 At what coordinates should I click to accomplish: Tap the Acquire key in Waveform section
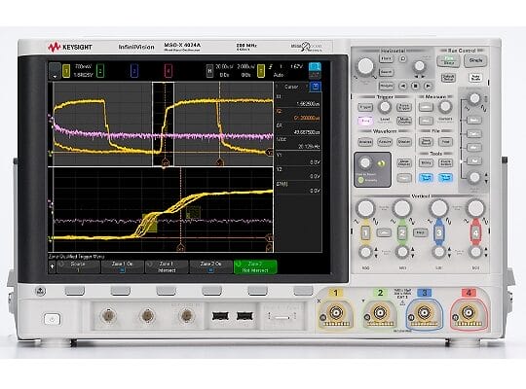pos(385,142)
